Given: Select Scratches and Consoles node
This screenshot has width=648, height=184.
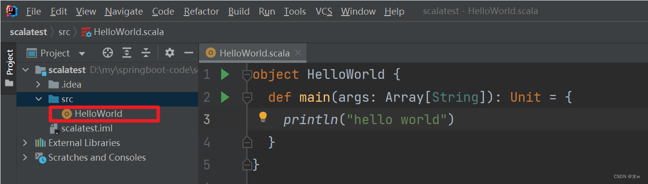Looking at the screenshot, I should pyautogui.click(x=90, y=157).
